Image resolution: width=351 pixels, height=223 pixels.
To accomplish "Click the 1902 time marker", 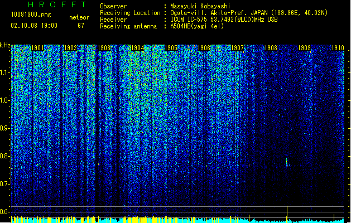I will [x=70, y=48].
